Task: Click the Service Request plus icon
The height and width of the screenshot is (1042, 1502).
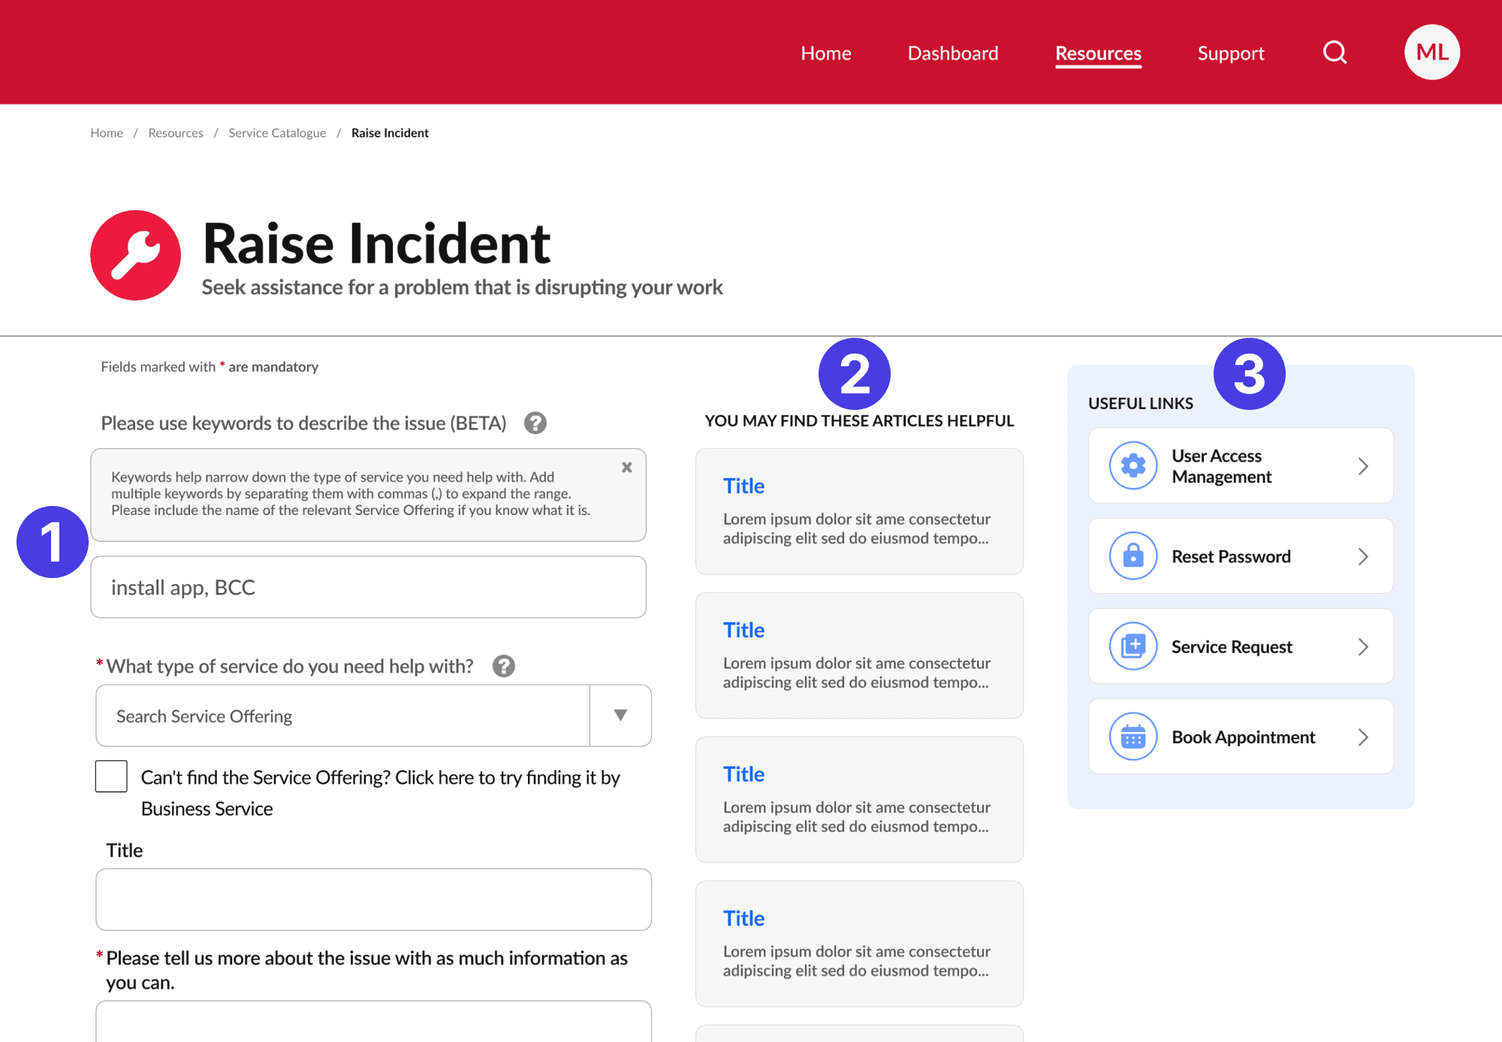Action: tap(1133, 646)
